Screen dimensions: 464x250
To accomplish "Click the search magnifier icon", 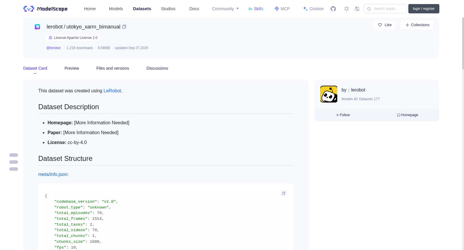I will (x=369, y=9).
